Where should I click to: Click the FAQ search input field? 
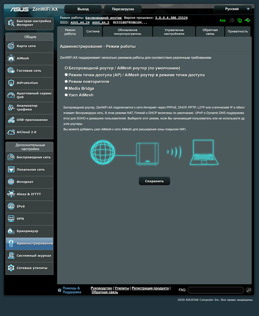pyautogui.click(x=216, y=290)
